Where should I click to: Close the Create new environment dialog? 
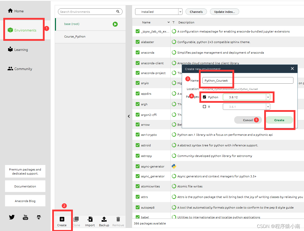(292, 69)
